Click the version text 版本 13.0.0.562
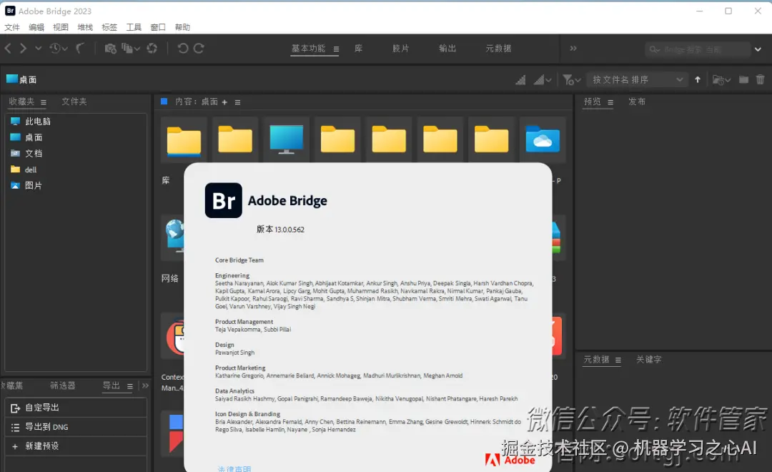 click(x=280, y=229)
